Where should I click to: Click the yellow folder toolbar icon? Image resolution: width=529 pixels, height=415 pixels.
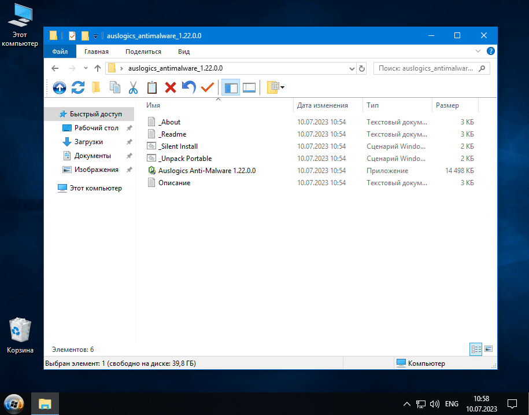[x=96, y=88]
